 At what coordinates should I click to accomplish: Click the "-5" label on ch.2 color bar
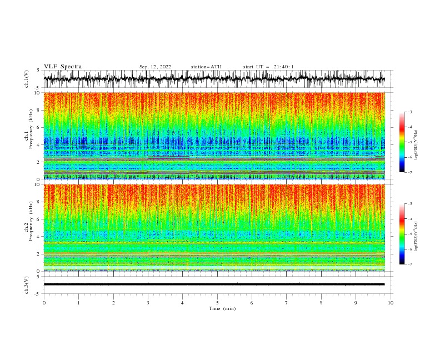click(x=410, y=234)
